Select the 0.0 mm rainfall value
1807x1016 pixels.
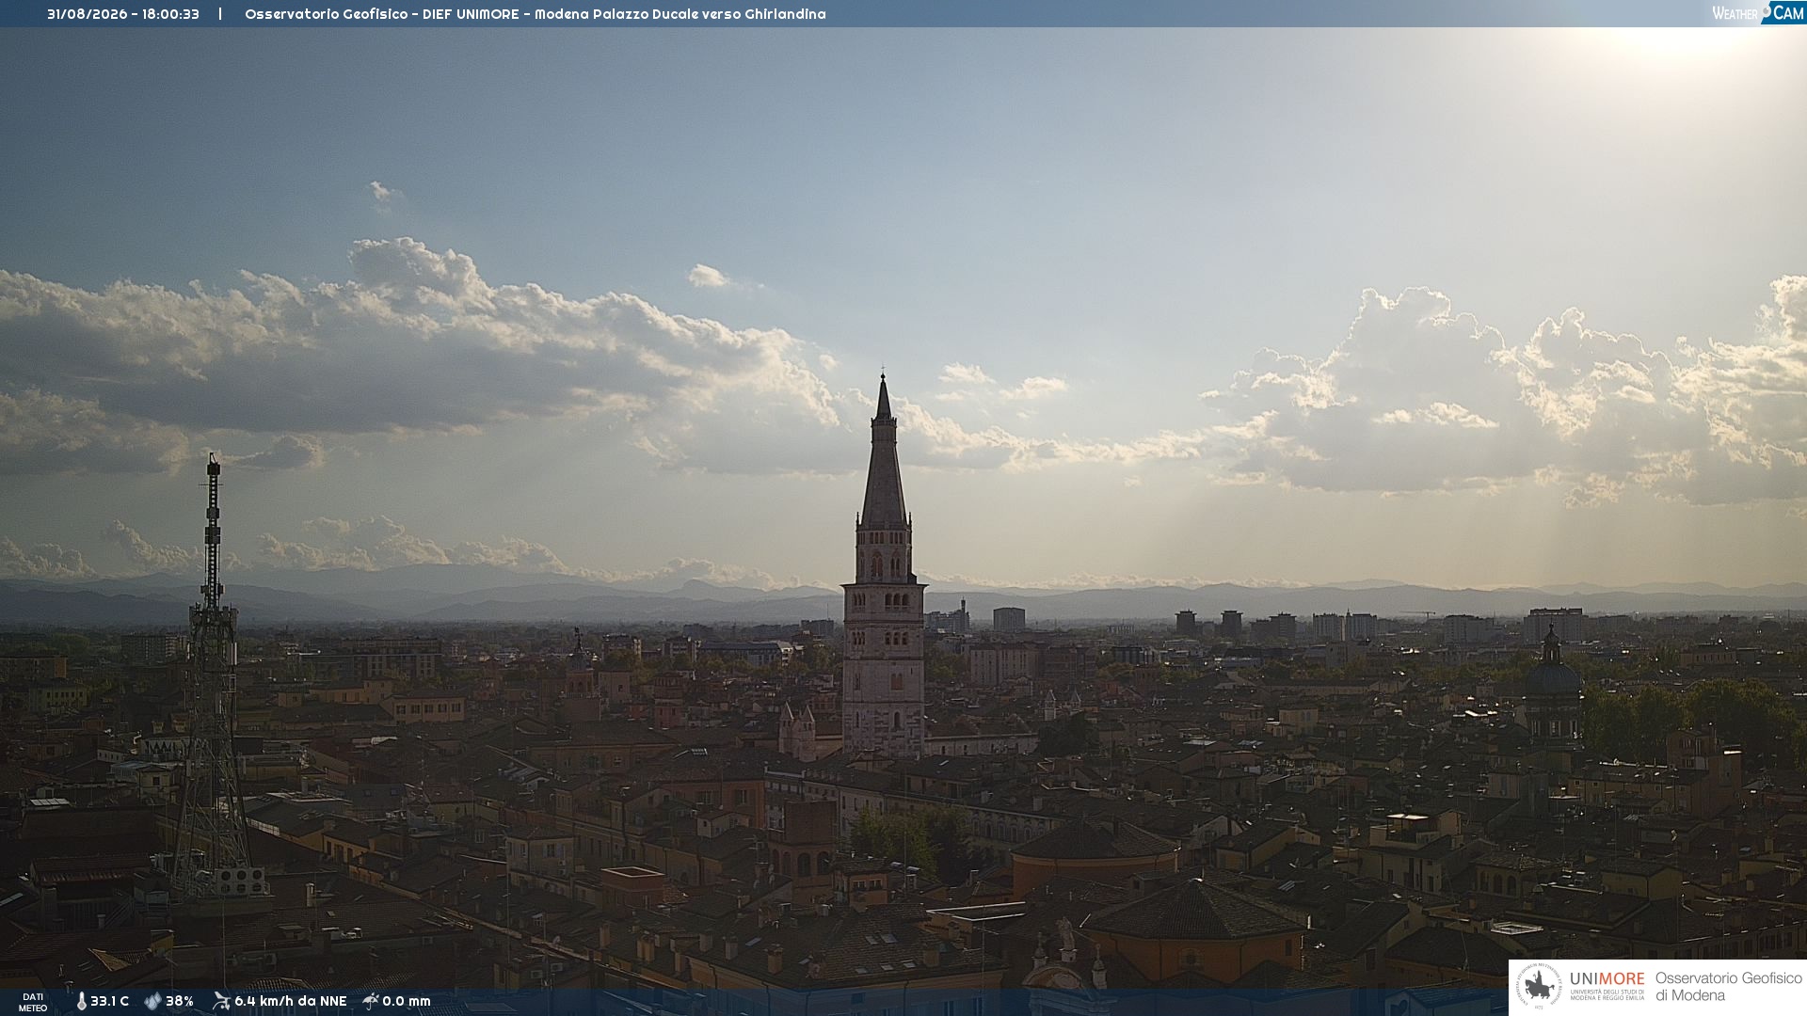tap(407, 1001)
